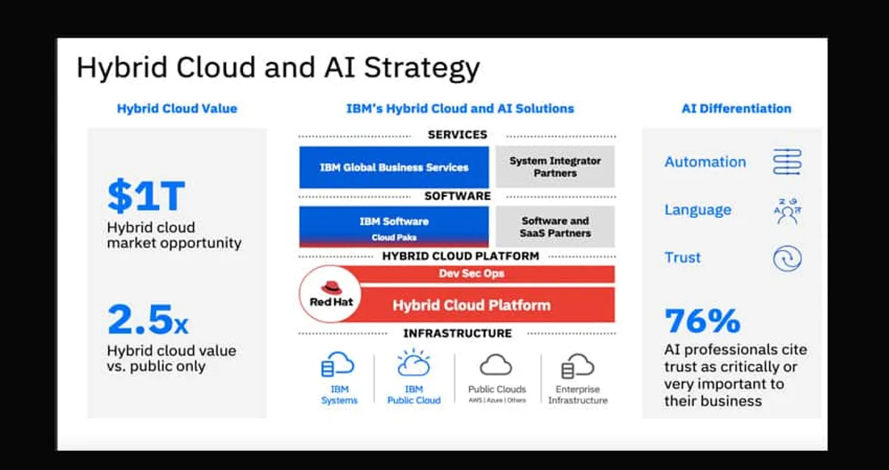
Task: Select the AI Differentiation column header
Action: (x=734, y=108)
